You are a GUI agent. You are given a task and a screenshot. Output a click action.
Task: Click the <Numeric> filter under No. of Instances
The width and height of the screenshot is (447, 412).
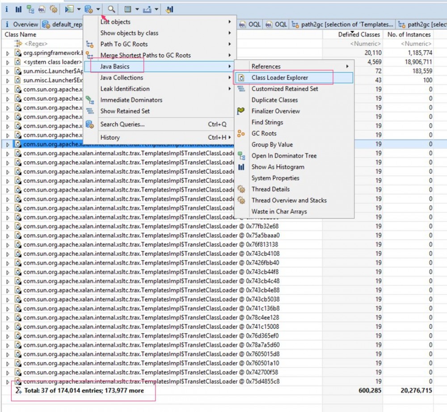point(416,44)
